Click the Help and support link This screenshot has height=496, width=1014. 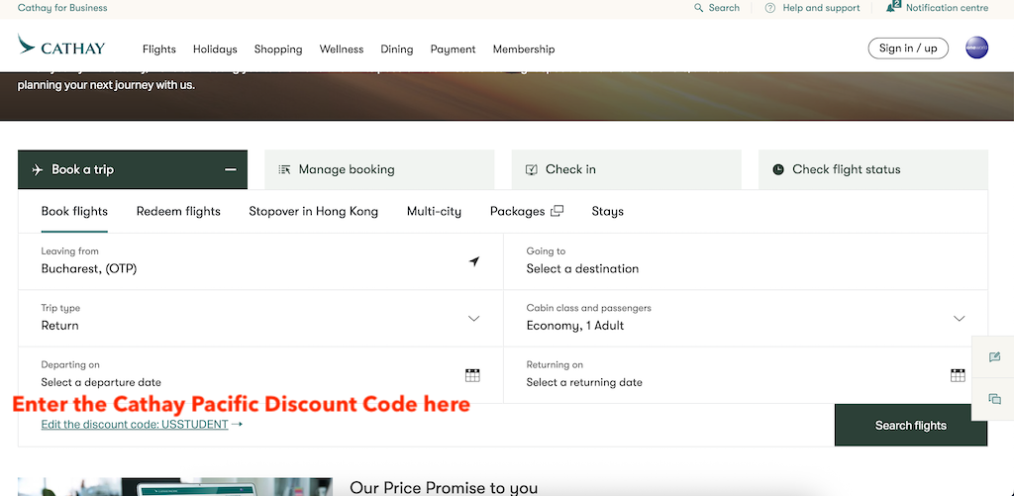click(x=821, y=8)
